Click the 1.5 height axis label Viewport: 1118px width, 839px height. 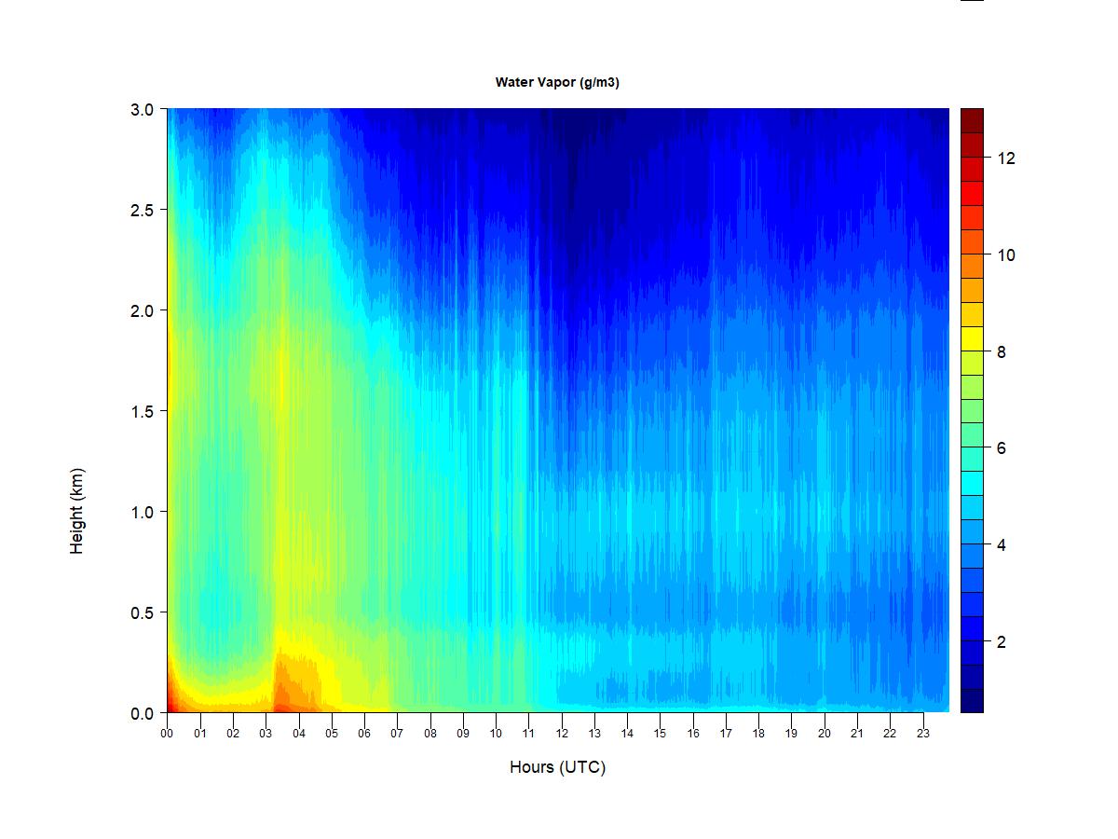(x=142, y=411)
